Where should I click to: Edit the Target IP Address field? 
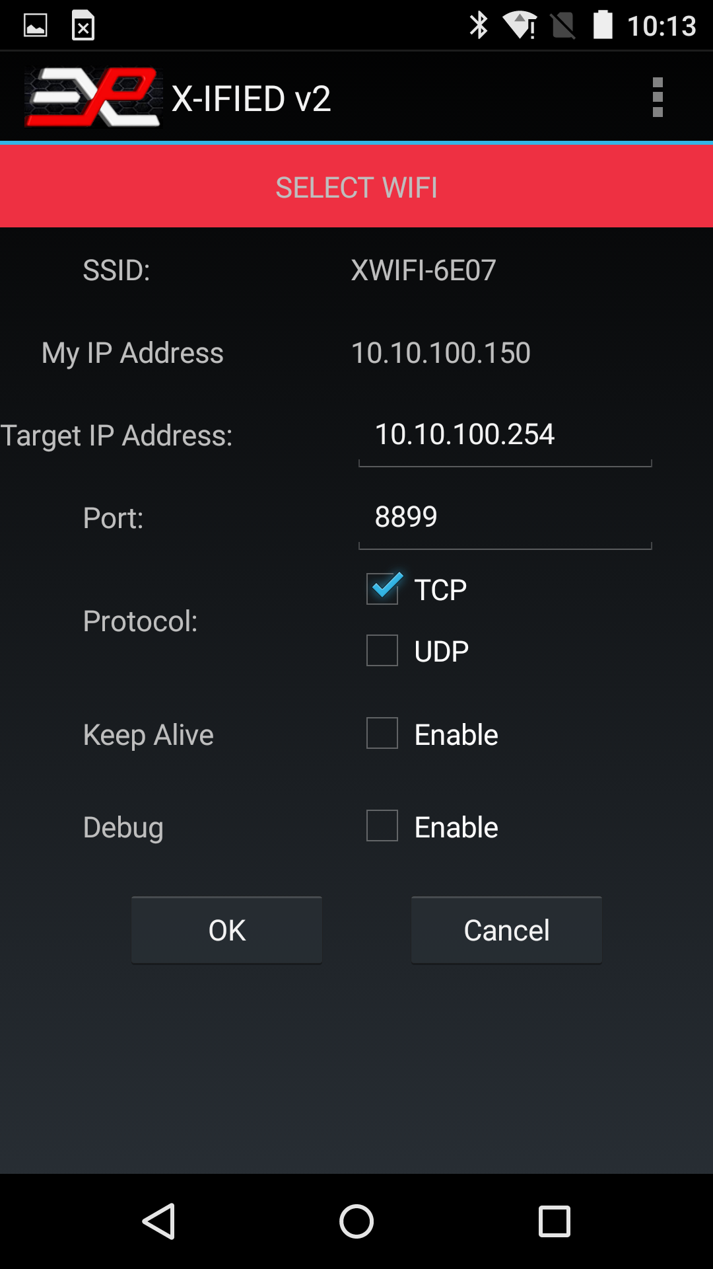pos(505,436)
